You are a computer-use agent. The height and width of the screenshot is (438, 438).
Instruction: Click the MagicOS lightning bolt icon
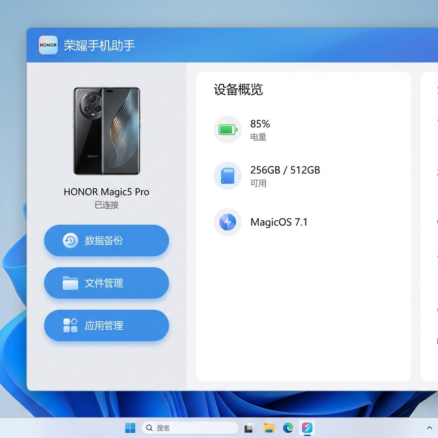coord(228,222)
